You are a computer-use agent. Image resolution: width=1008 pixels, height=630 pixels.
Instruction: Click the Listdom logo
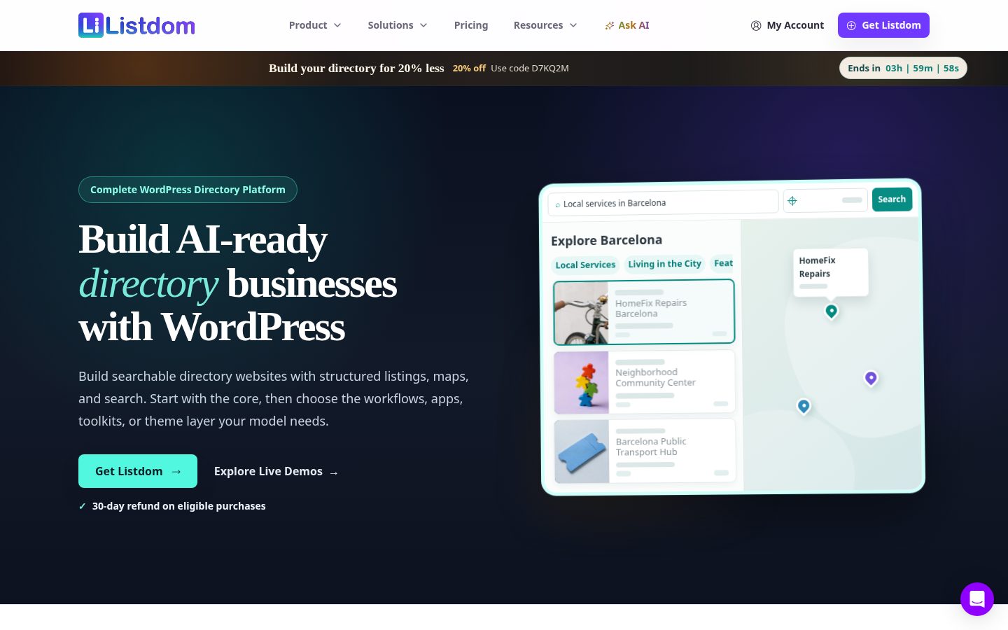point(136,25)
